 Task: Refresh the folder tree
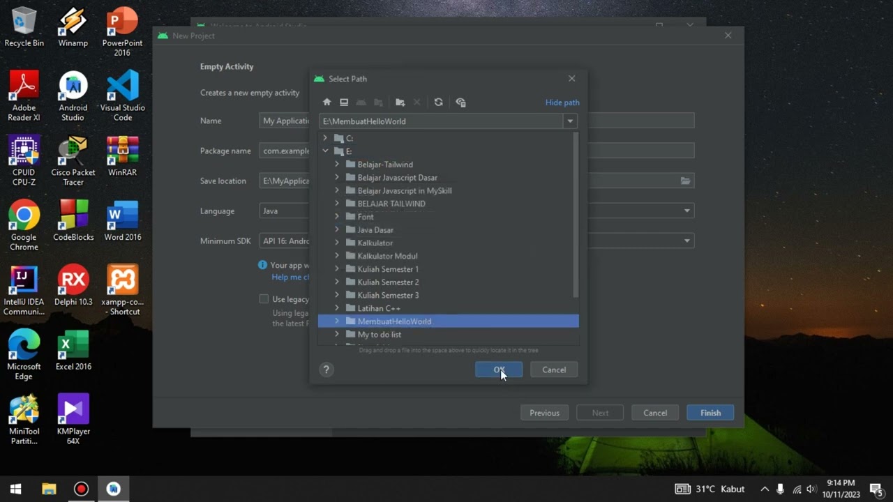tap(438, 102)
